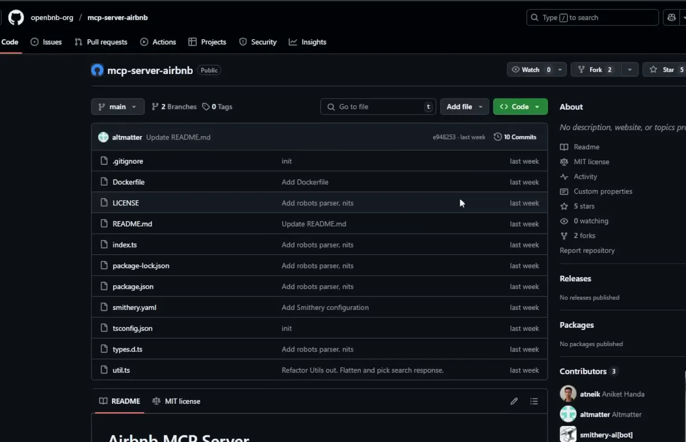Click the atneik contributor avatar

[x=568, y=394]
